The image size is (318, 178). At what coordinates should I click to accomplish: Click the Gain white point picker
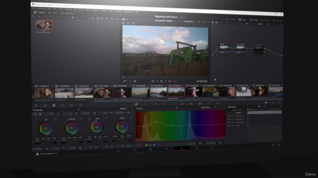pos(89,119)
